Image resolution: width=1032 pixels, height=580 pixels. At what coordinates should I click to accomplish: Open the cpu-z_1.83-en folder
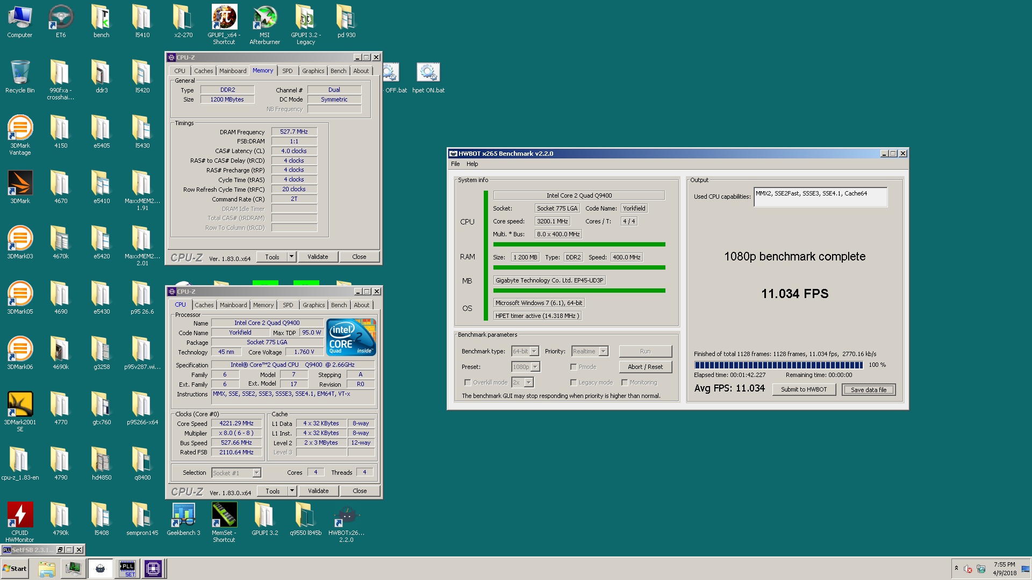20,463
